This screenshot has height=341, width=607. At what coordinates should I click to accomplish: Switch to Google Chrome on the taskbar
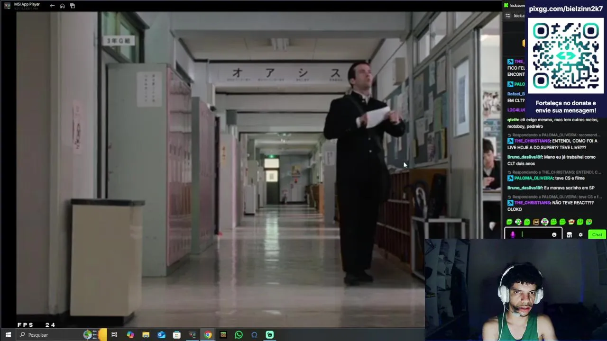208,335
